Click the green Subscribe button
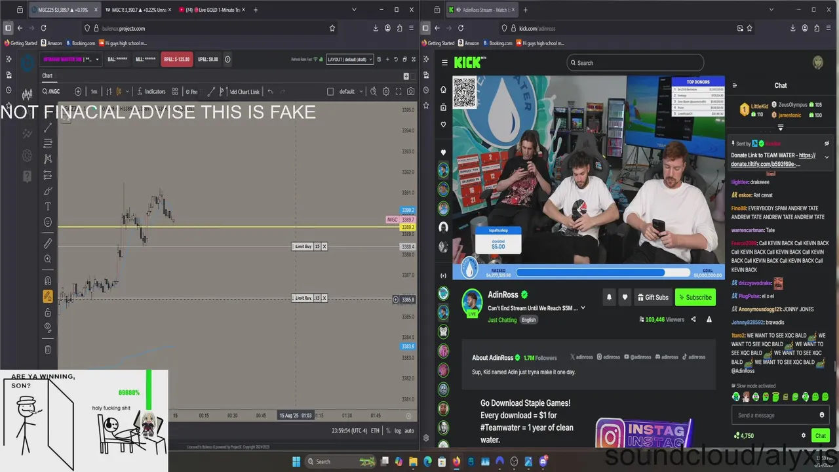The image size is (839, 472). coord(695,298)
